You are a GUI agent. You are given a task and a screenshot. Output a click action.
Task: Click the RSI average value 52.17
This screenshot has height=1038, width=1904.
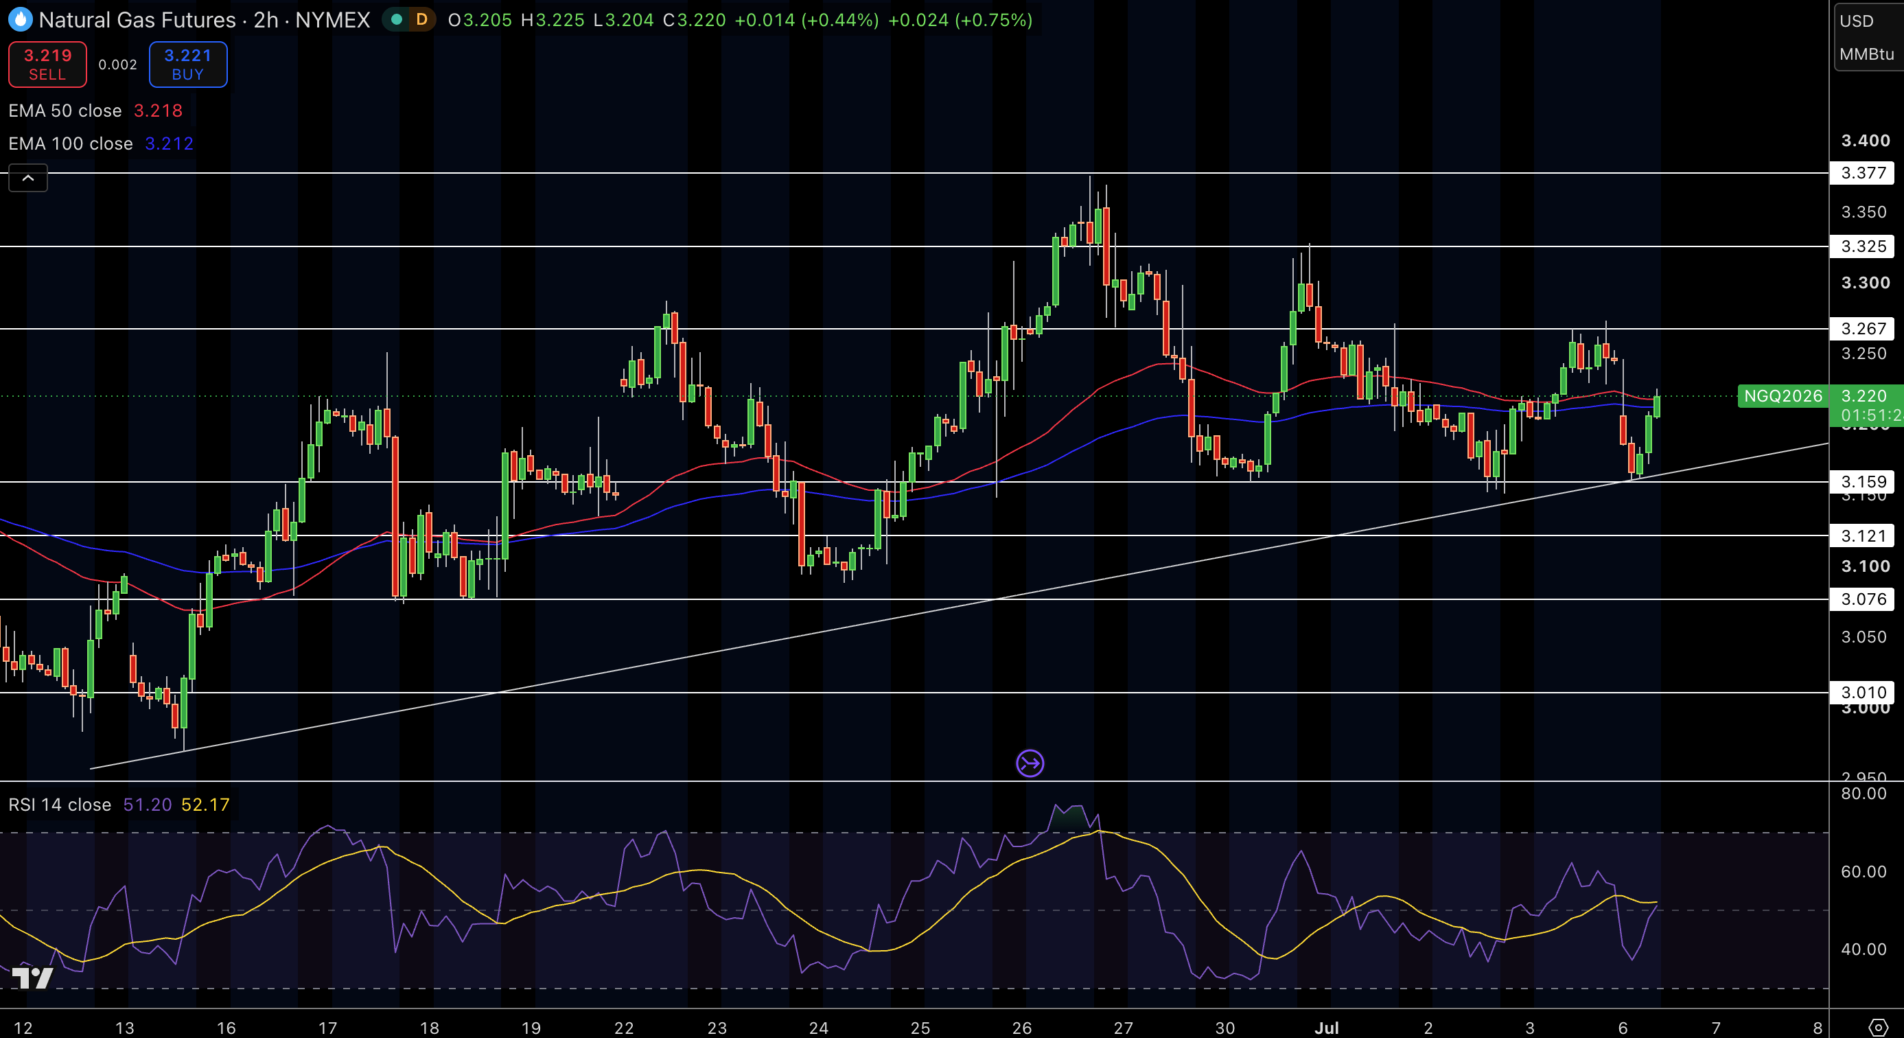(x=205, y=805)
